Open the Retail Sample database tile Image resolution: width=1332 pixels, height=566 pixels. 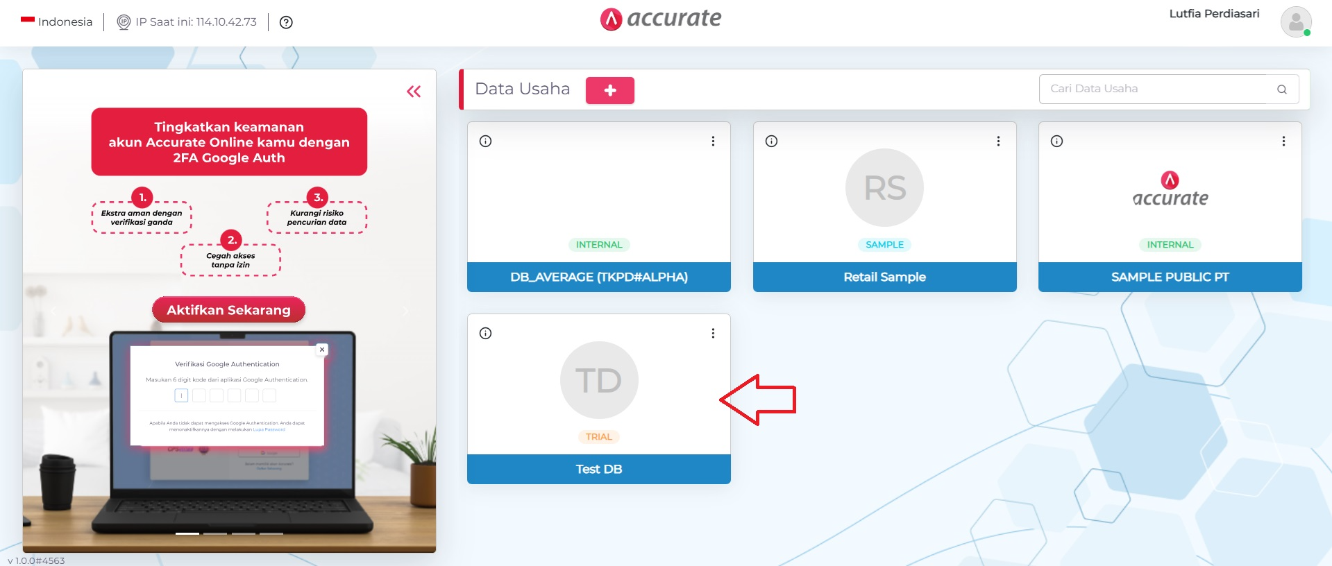pos(885,207)
